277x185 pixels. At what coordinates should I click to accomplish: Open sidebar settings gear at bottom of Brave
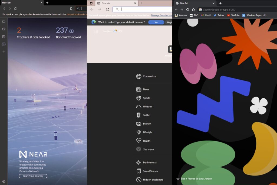click(4, 181)
